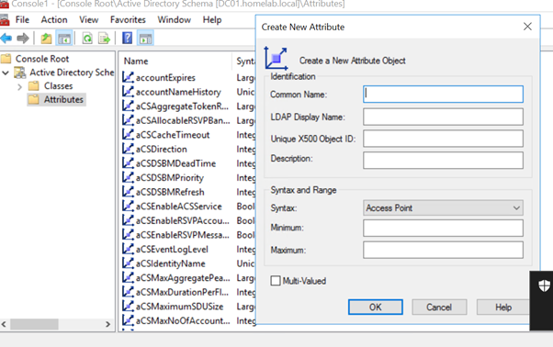Viewport: 553px width, 347px height.
Task: Select the aCSMaxDurationPerFl... row name
Action: pos(182,292)
